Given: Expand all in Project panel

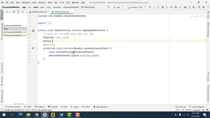Looking at the screenshot, I should click(18, 12).
